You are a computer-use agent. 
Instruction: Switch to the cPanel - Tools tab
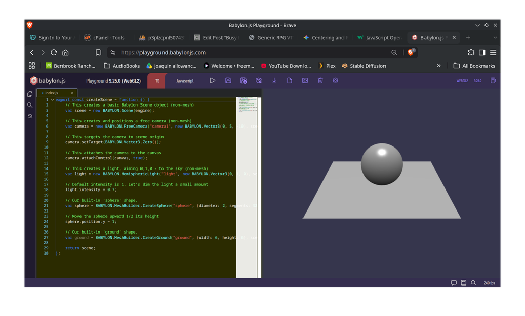pos(105,38)
